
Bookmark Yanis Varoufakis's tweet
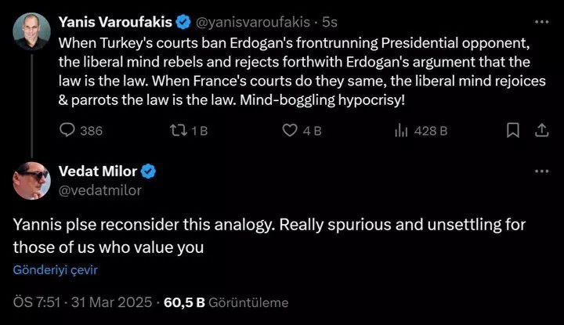513,131
